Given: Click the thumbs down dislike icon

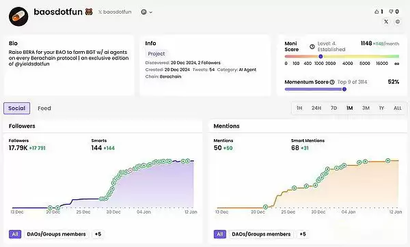Looking at the screenshot, I should [391, 12].
